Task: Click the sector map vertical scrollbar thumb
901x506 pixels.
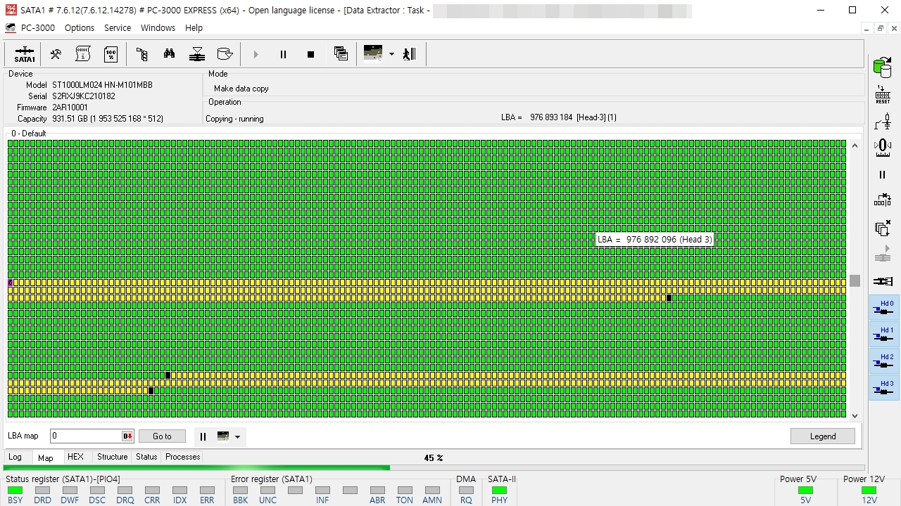Action: coord(855,280)
